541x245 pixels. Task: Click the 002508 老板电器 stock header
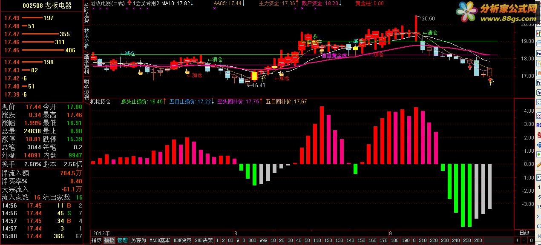tap(47, 6)
